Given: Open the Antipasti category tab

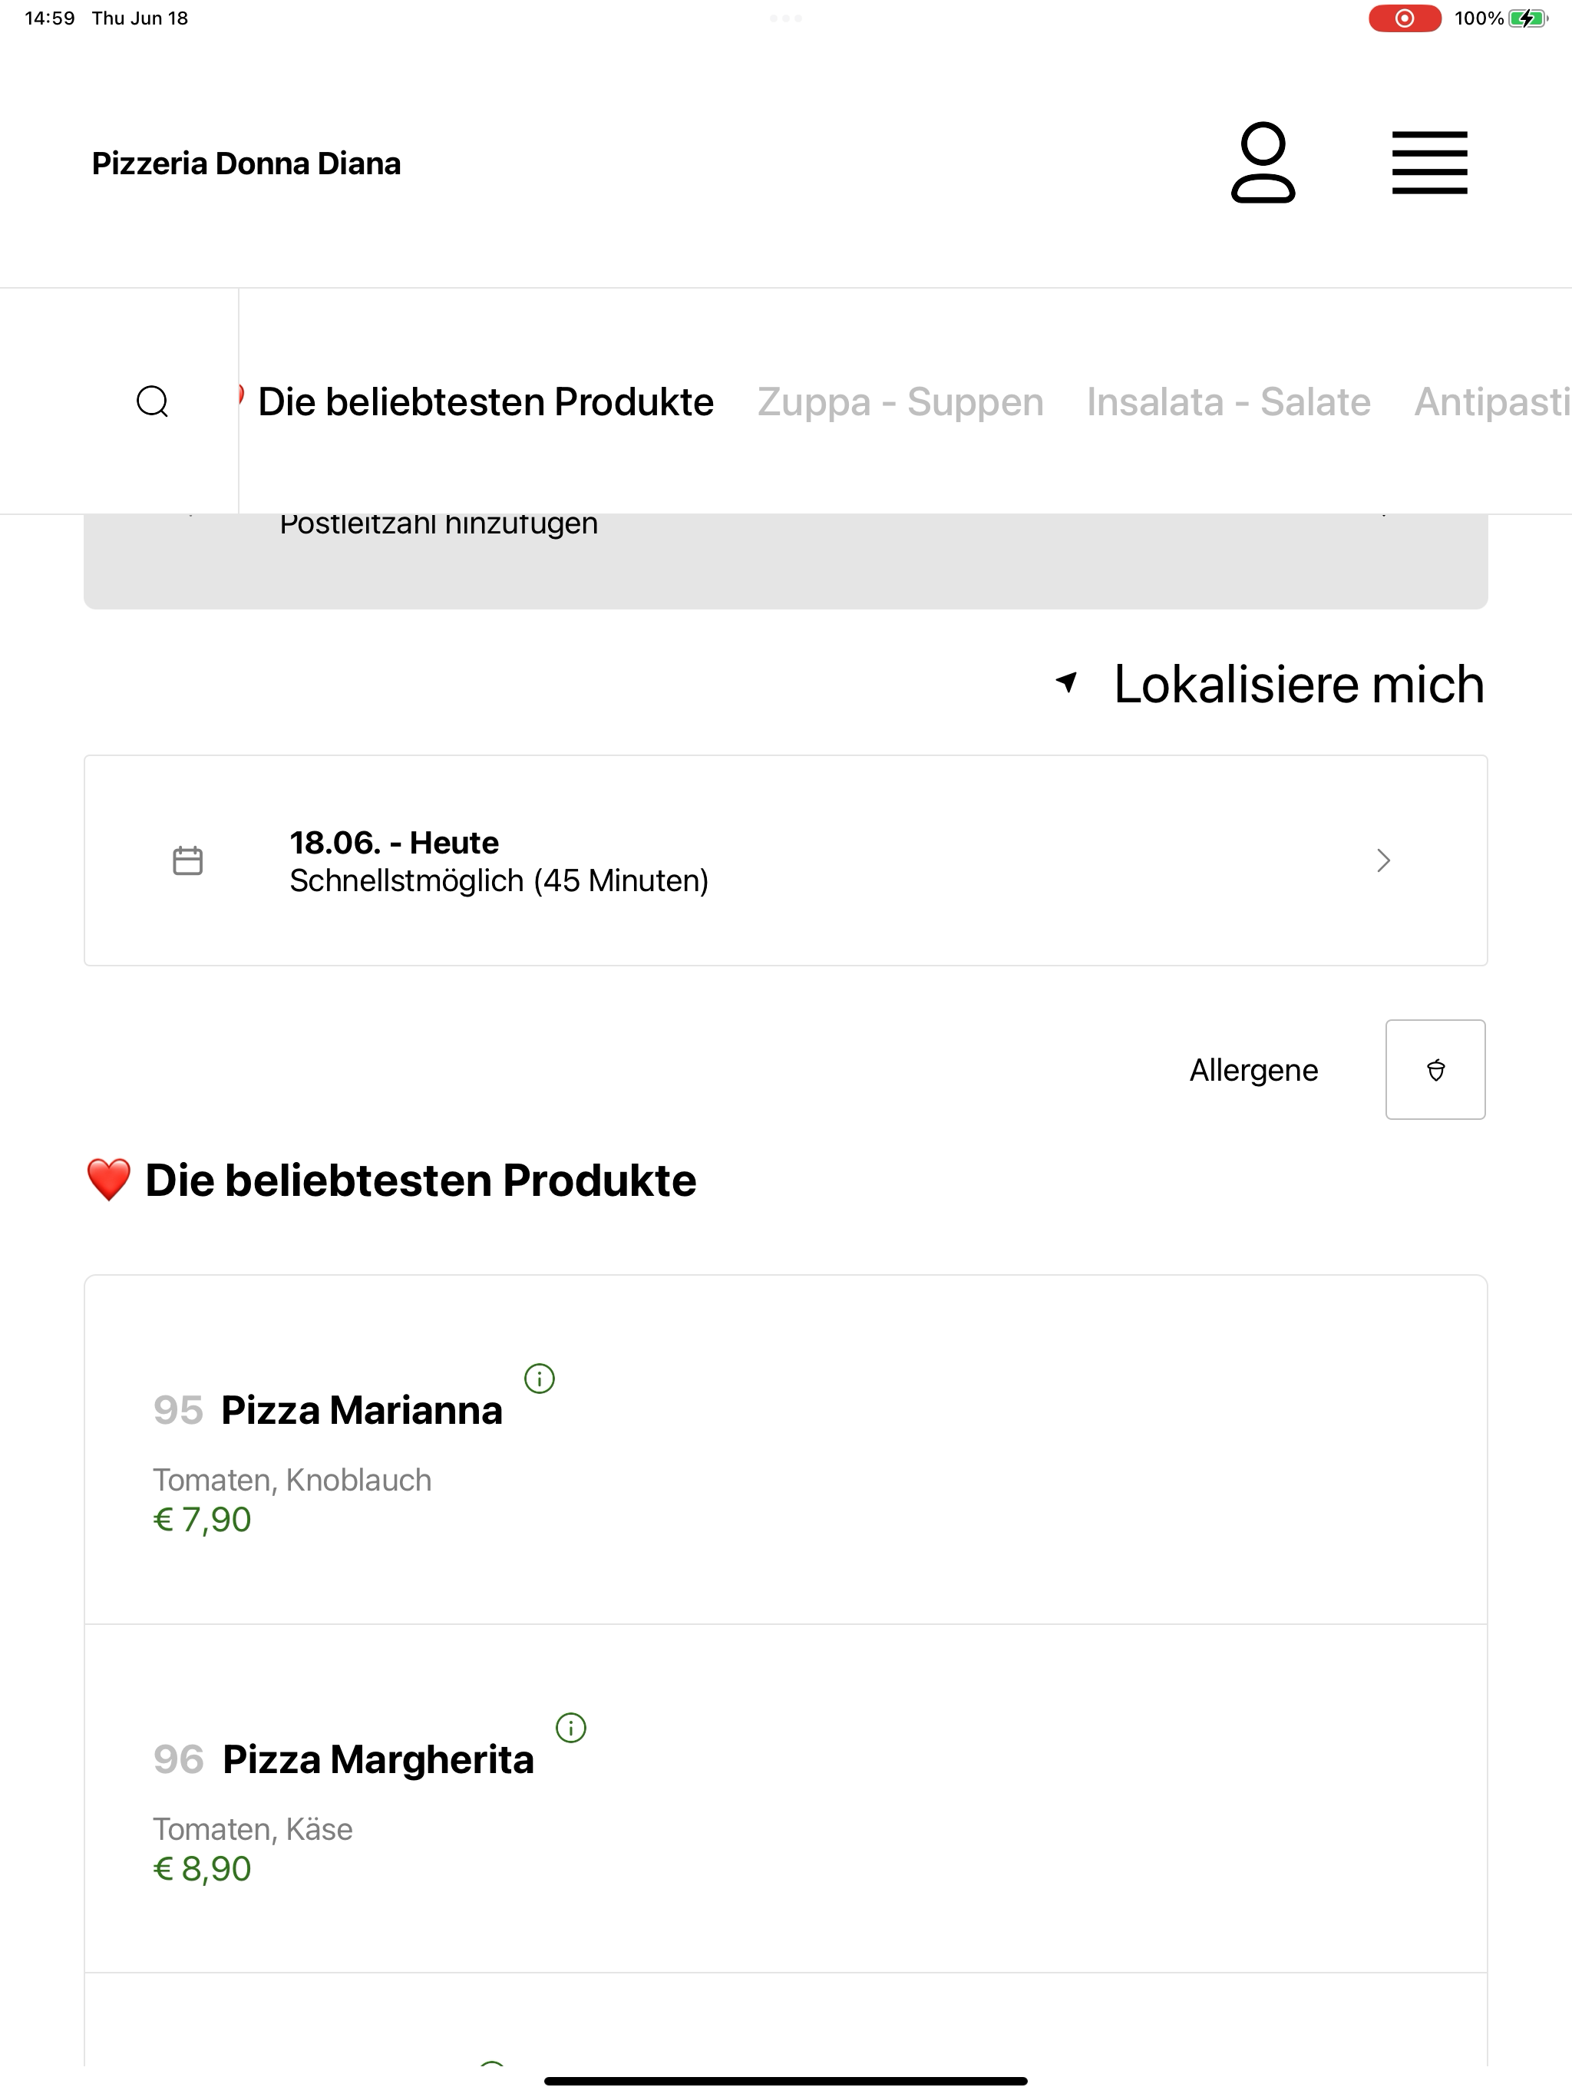Looking at the screenshot, I should point(1492,402).
